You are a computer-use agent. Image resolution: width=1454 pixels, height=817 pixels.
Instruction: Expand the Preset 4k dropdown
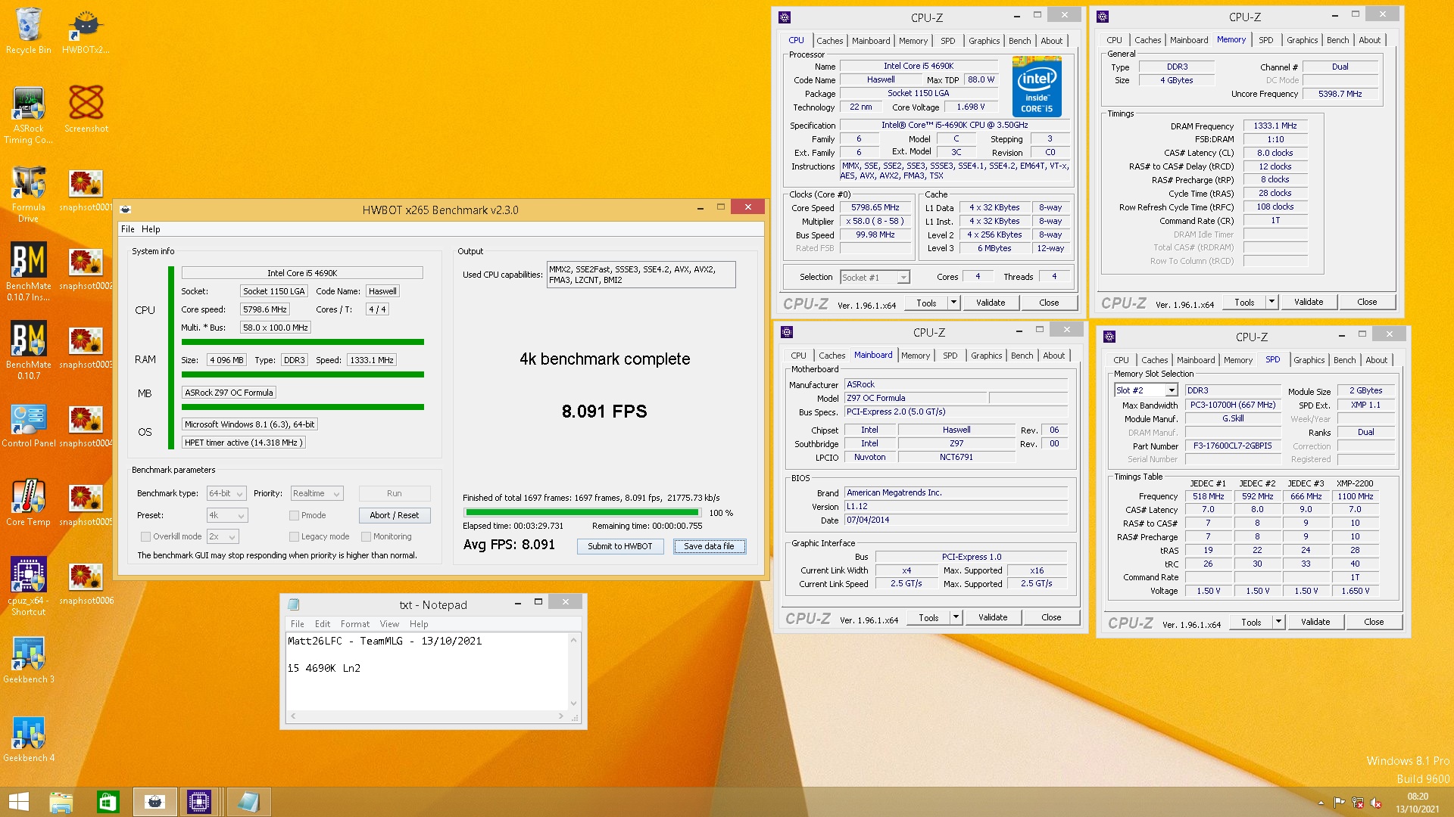[227, 515]
